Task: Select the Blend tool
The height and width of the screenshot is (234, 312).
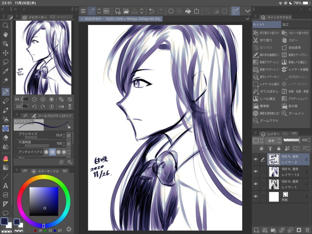Action: (x=5, y=147)
